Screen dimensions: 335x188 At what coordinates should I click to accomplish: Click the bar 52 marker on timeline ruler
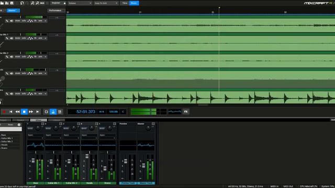(x=213, y=13)
